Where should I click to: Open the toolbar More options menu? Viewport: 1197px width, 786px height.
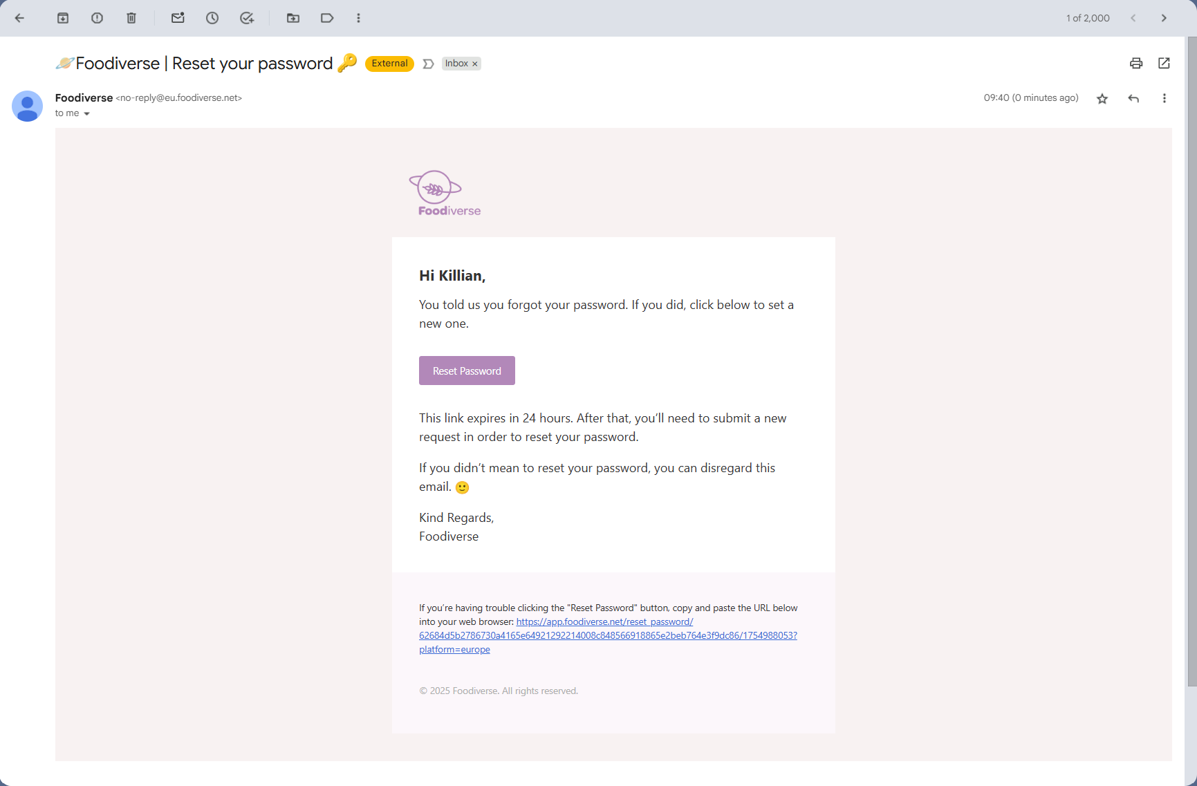pos(358,18)
